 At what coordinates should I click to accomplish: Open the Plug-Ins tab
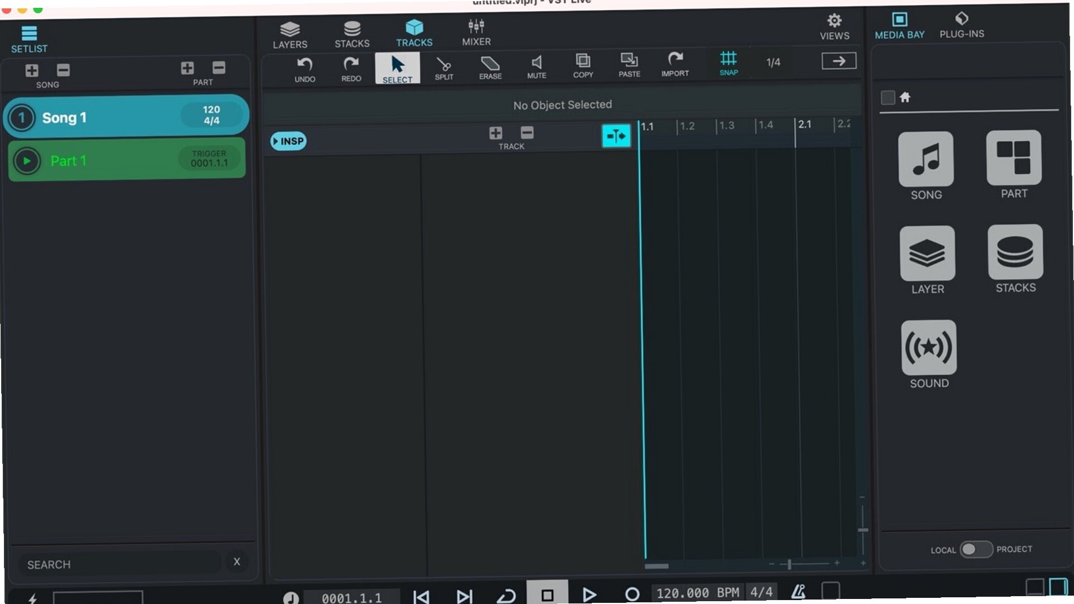coord(961,26)
